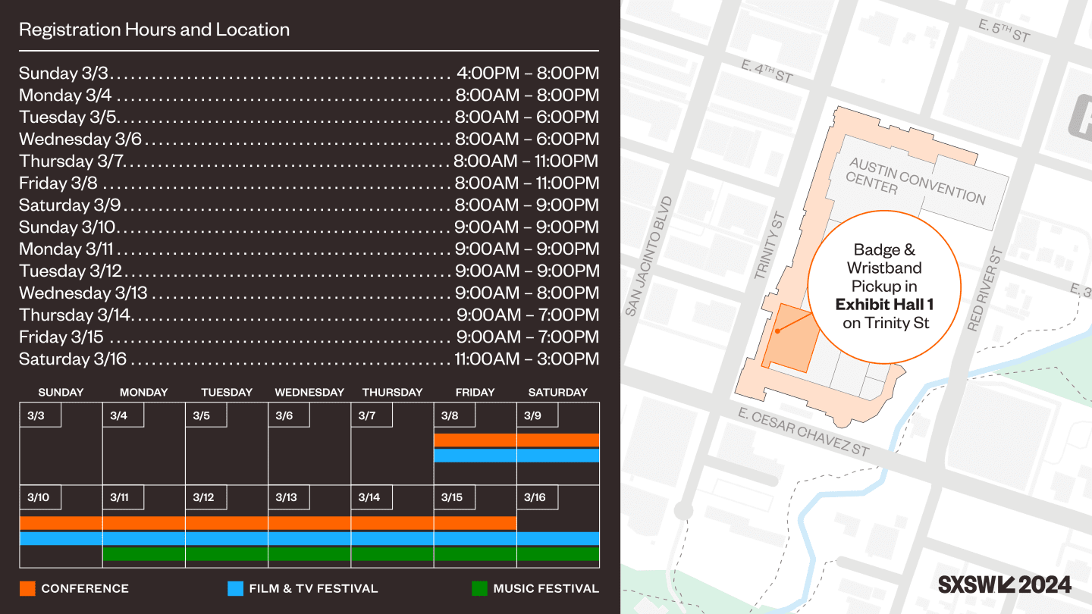The image size is (1092, 614).
Task: Click the Badge & Wristband Pickup callout circle
Action: pos(884,287)
